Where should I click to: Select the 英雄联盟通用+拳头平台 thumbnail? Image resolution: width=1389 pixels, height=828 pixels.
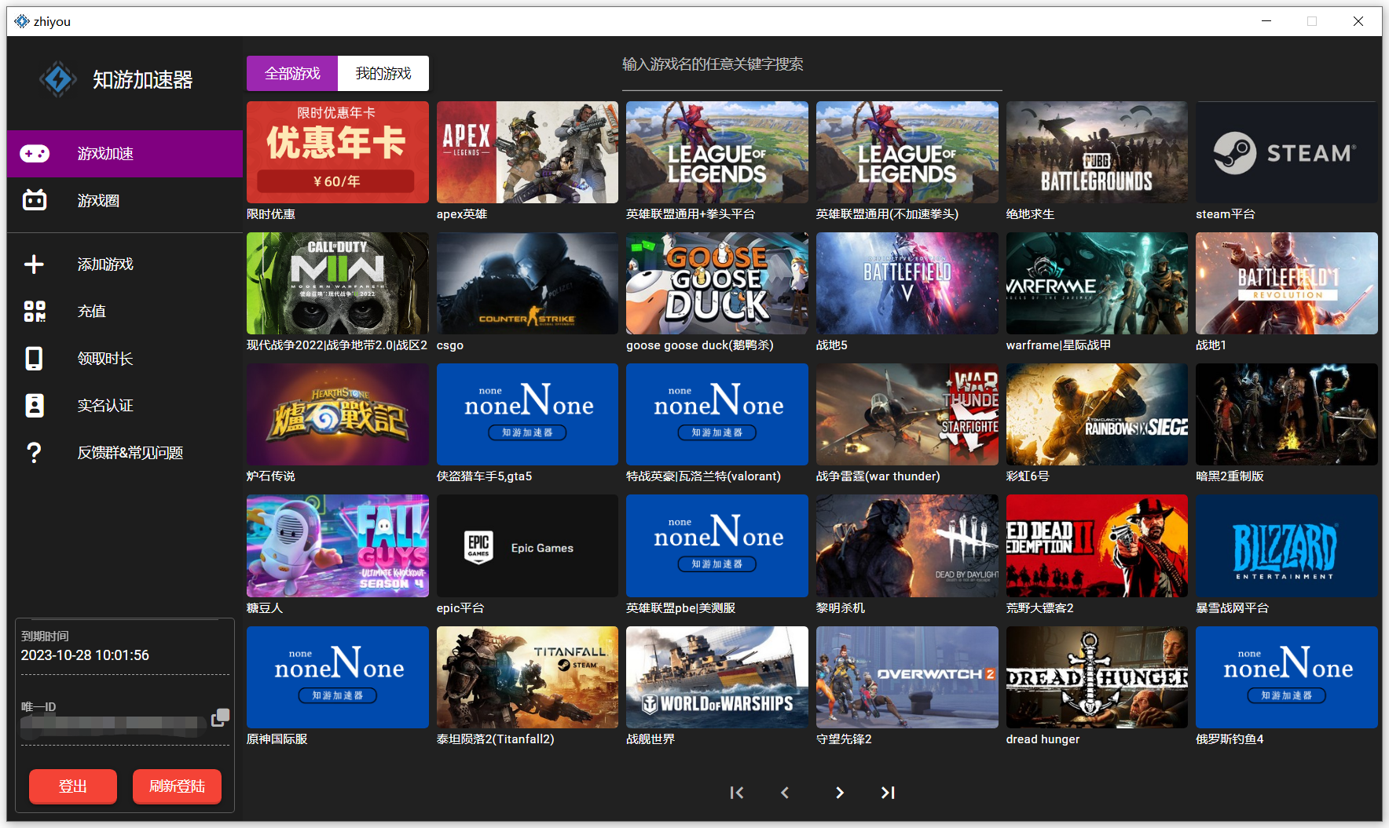click(717, 152)
